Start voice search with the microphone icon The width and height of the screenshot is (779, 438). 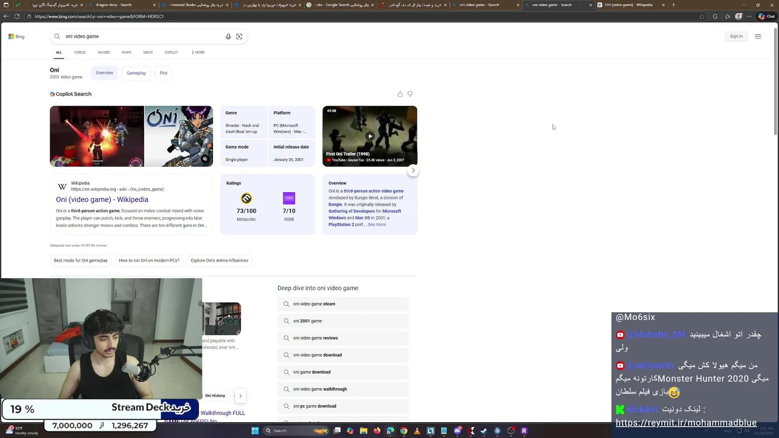click(x=228, y=36)
